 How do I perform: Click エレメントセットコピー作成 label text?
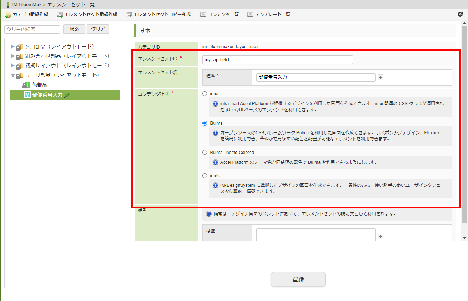(162, 15)
